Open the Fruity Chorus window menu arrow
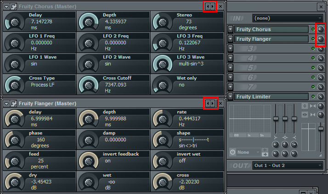This screenshot has height=194, width=328. (x=6, y=7)
